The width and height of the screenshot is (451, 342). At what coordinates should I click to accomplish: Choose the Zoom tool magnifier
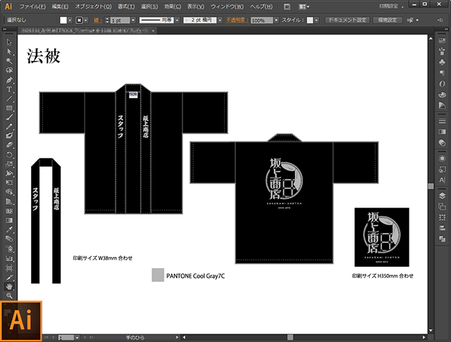pos(9,296)
